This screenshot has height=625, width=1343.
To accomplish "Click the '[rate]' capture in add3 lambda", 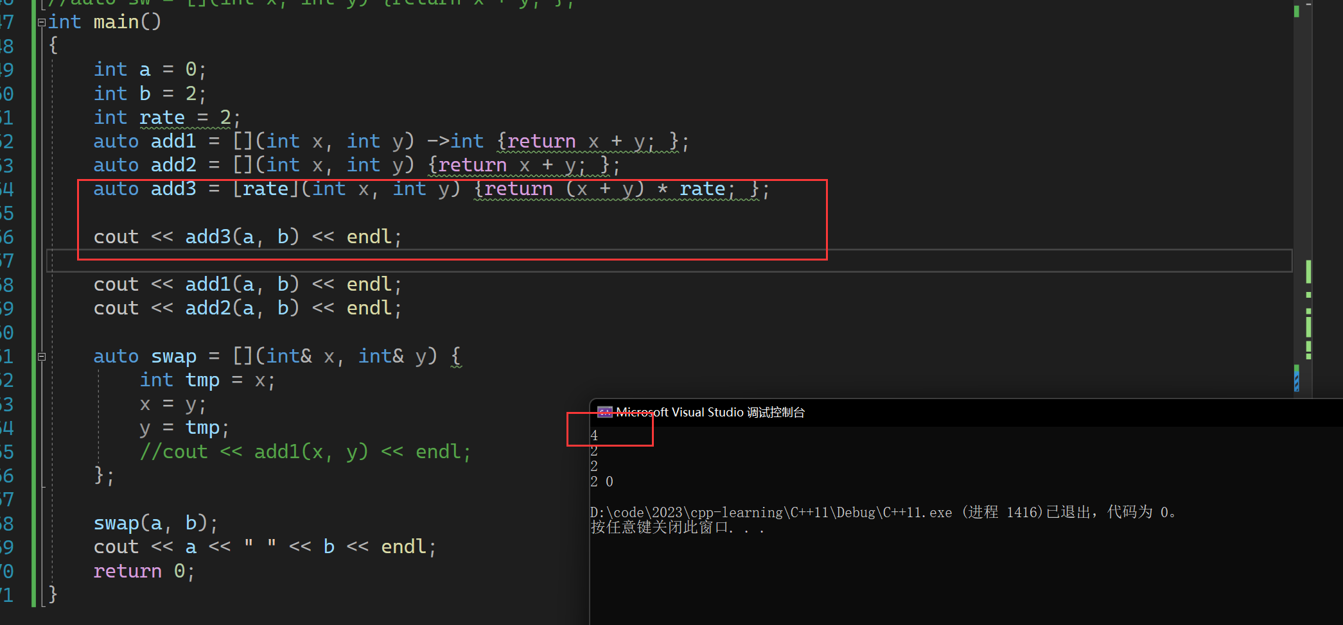I will click(x=266, y=189).
